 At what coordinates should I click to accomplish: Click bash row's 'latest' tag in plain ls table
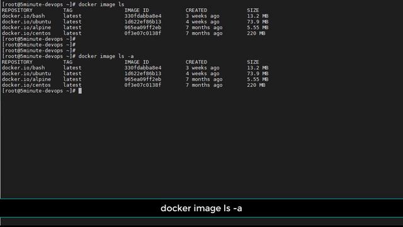[72, 16]
